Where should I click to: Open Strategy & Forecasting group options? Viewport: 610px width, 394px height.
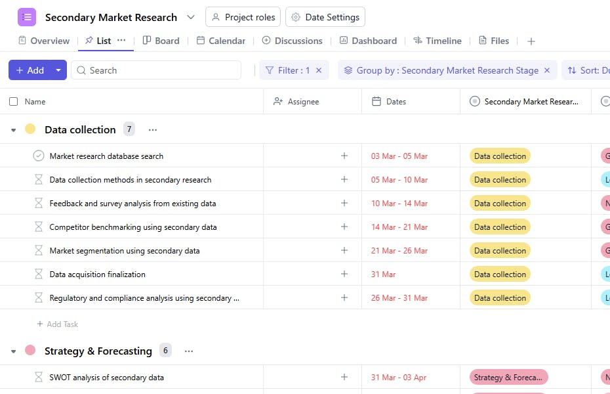tap(189, 351)
